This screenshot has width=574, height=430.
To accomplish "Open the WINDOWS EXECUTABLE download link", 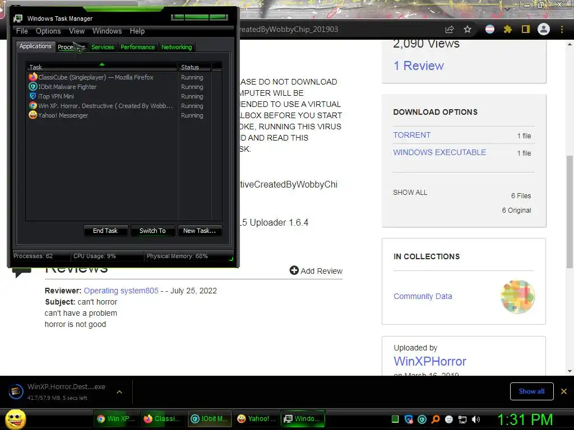I will (x=439, y=152).
